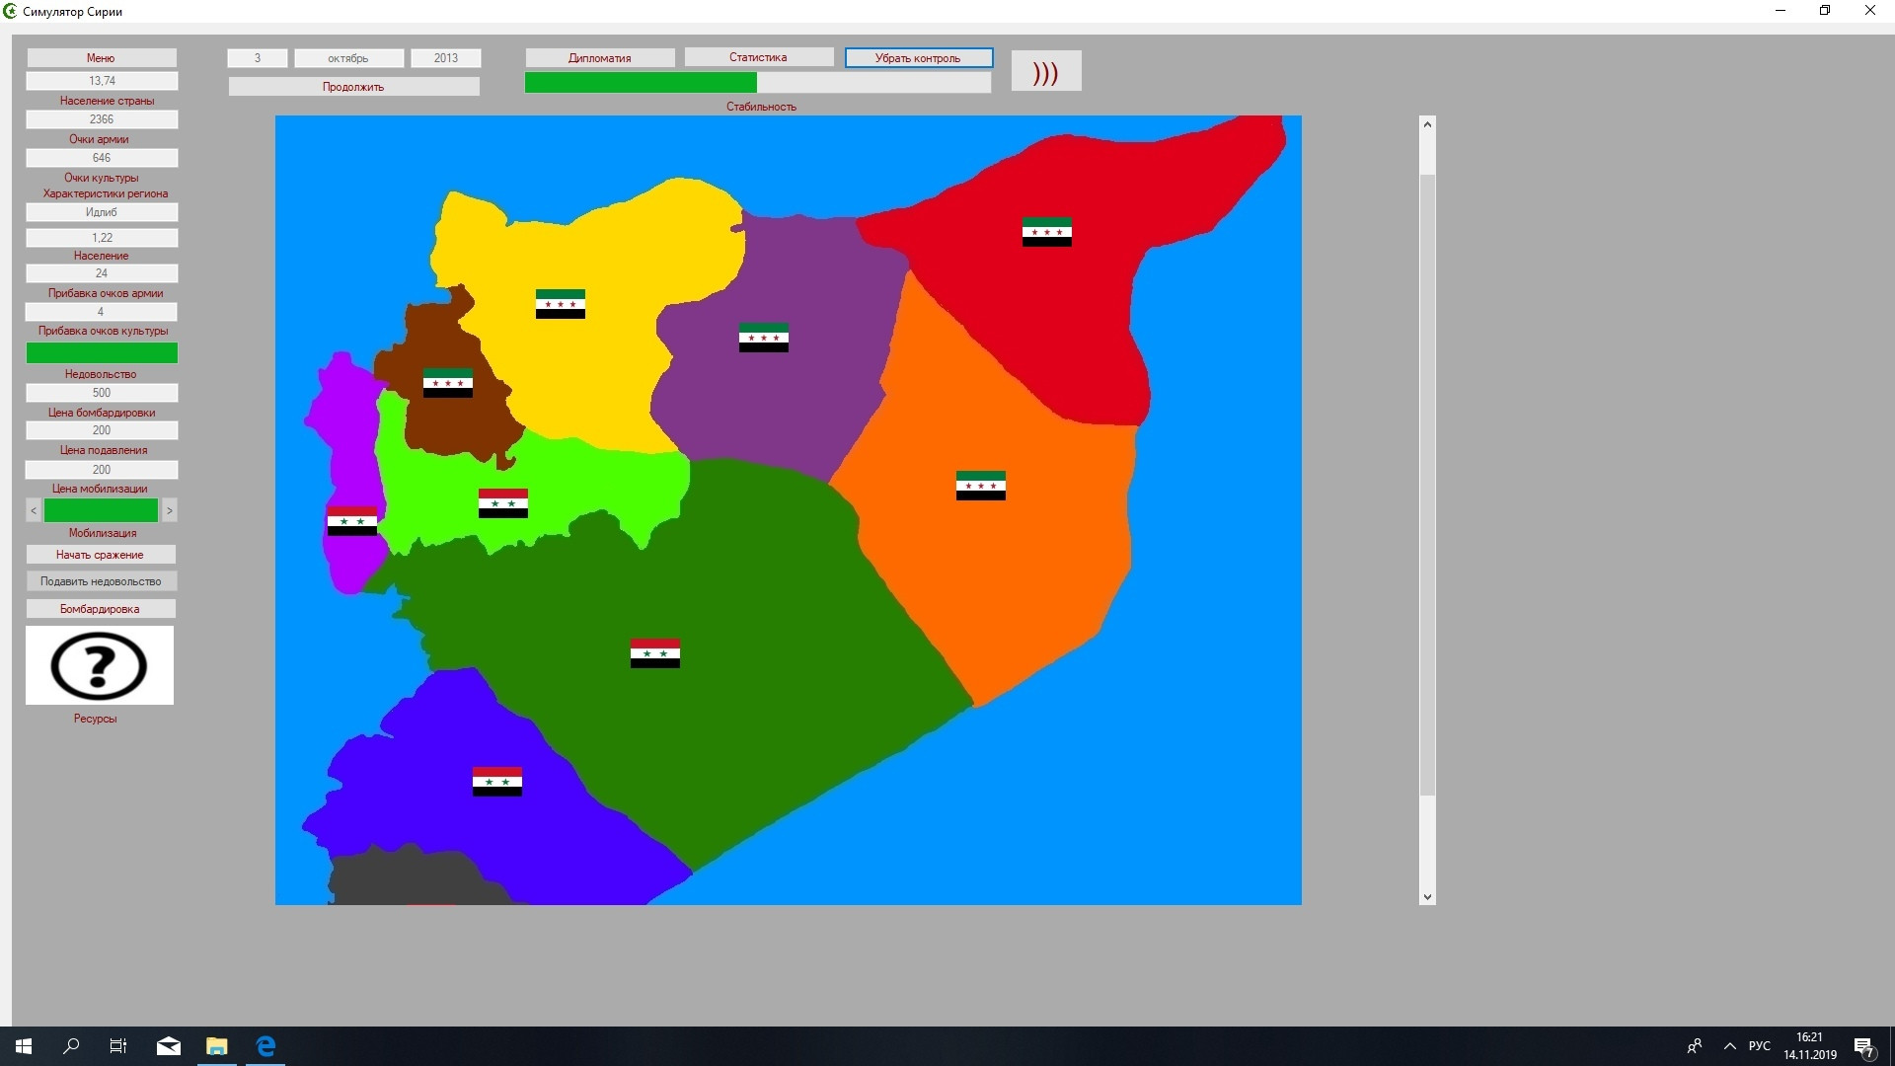
Task: Click the scrollbar down arrow beside the map
Action: (1427, 897)
